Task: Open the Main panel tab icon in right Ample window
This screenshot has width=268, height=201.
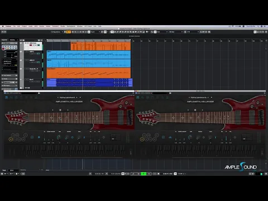Action: (x=138, y=97)
